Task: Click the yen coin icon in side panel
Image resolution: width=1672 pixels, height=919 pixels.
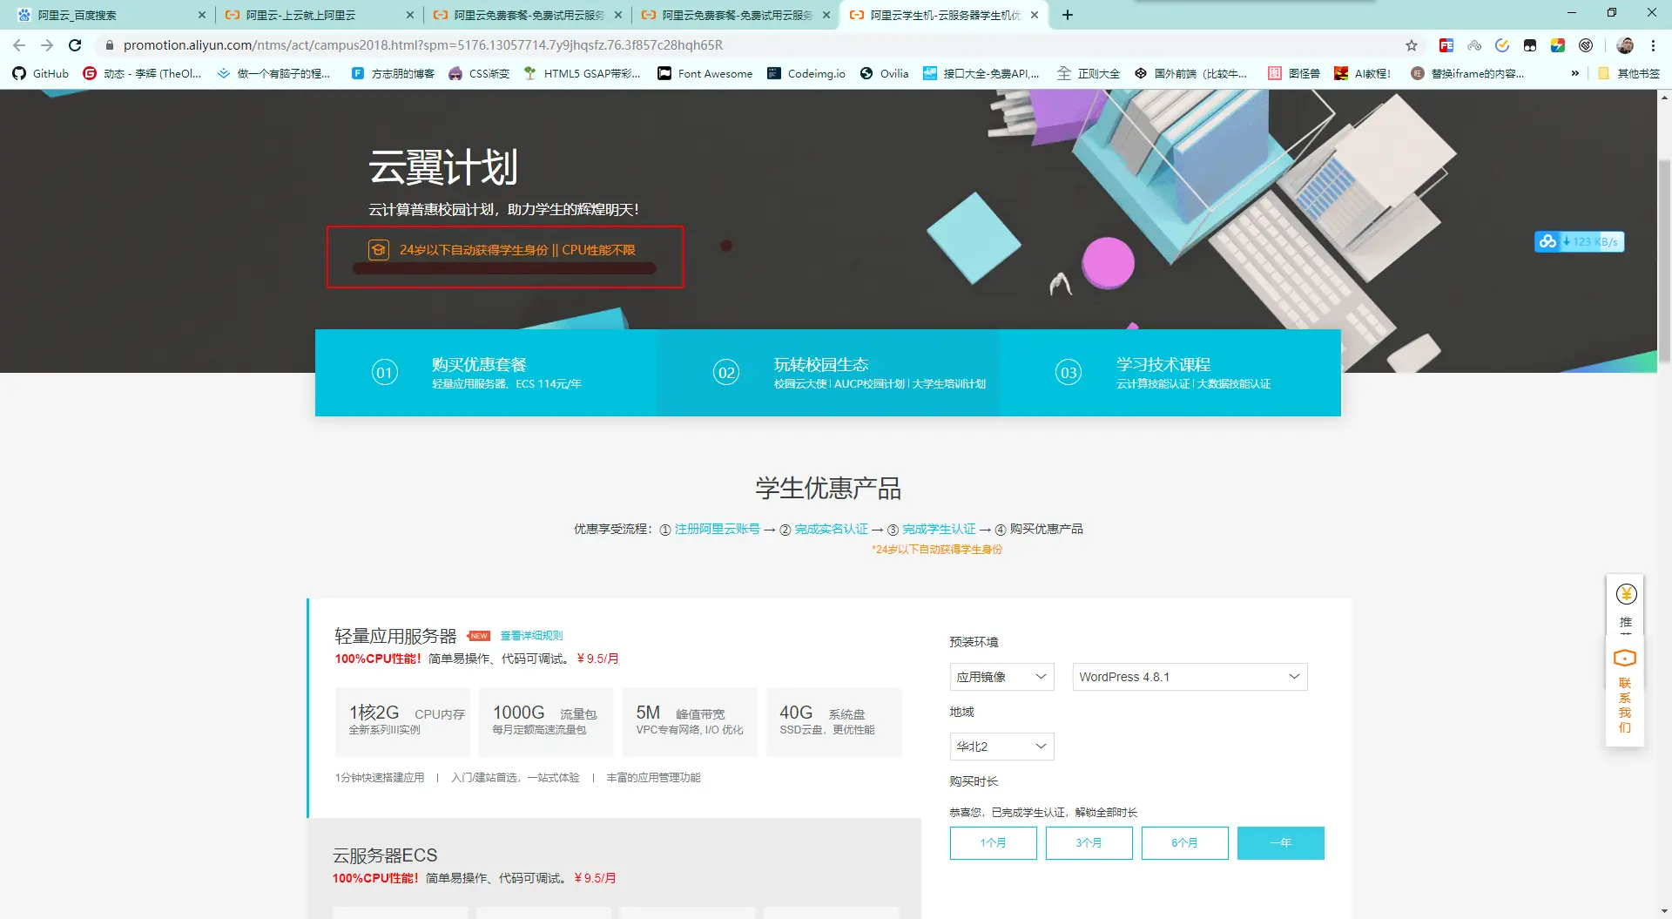Action: (1626, 594)
